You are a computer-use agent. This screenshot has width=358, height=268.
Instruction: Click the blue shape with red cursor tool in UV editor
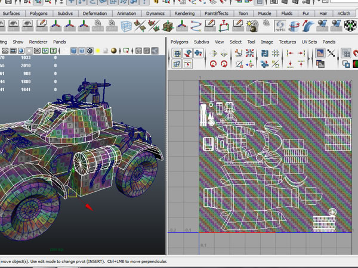[x=198, y=54]
